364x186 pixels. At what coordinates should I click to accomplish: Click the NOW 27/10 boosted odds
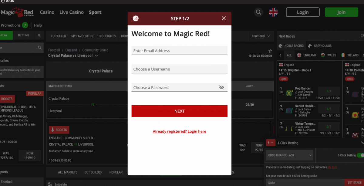click(x=259, y=148)
